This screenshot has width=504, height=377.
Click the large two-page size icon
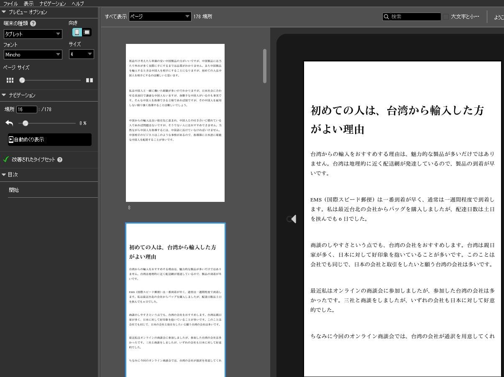coord(90,80)
